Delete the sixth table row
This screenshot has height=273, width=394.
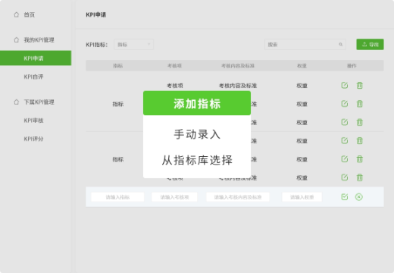point(359,177)
